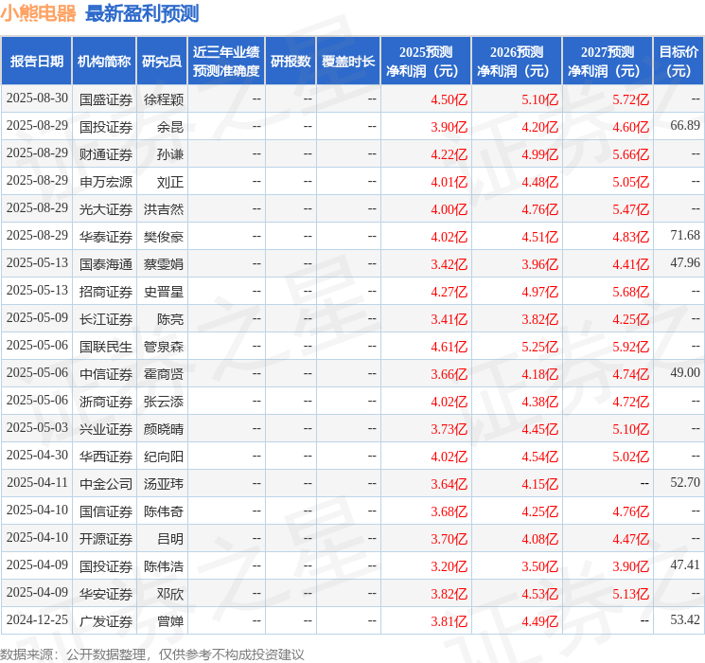Click the 机构简称 column header
The height and width of the screenshot is (663, 705).
(x=104, y=62)
